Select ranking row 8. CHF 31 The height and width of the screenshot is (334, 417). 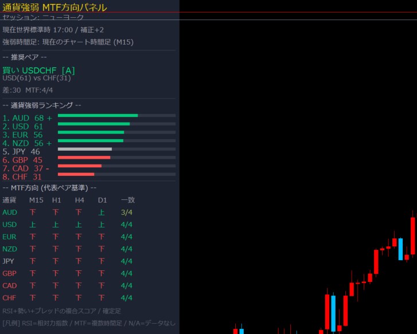click(x=22, y=177)
